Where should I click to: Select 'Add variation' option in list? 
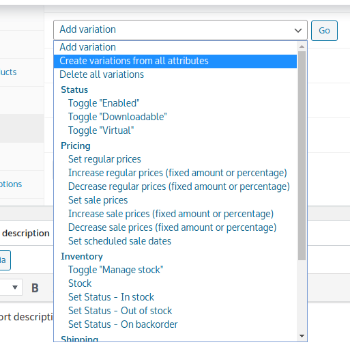(175, 47)
